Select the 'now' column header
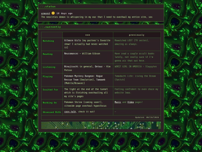The width and height of the screenshot is (202, 152). click(88, 35)
